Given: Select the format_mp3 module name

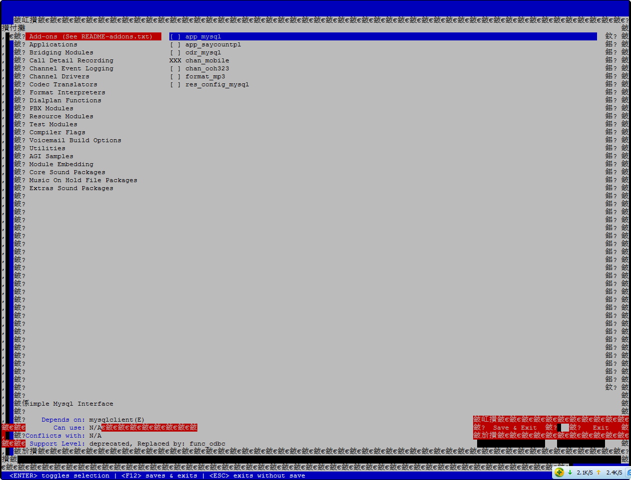Looking at the screenshot, I should tap(205, 76).
